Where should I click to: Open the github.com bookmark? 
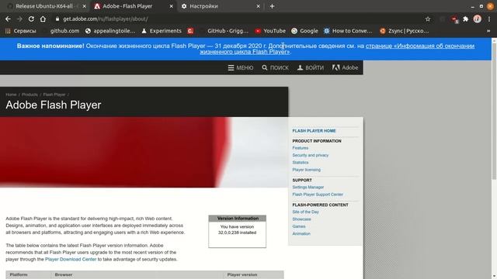pos(61,31)
